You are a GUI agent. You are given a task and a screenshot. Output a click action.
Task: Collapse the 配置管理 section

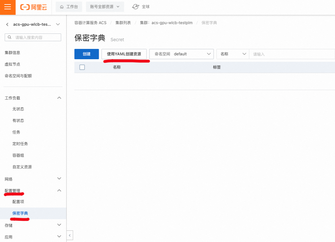(x=59, y=191)
